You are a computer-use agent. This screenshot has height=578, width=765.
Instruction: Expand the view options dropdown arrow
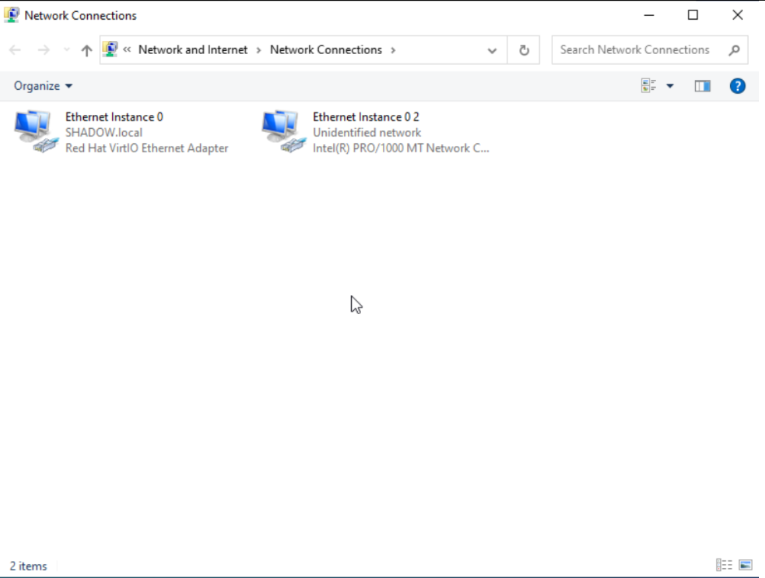670,86
